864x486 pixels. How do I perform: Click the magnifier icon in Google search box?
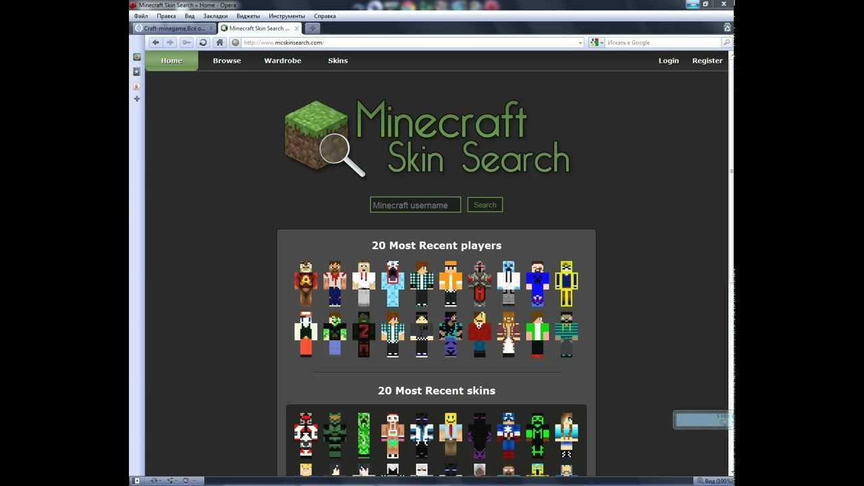coord(726,43)
